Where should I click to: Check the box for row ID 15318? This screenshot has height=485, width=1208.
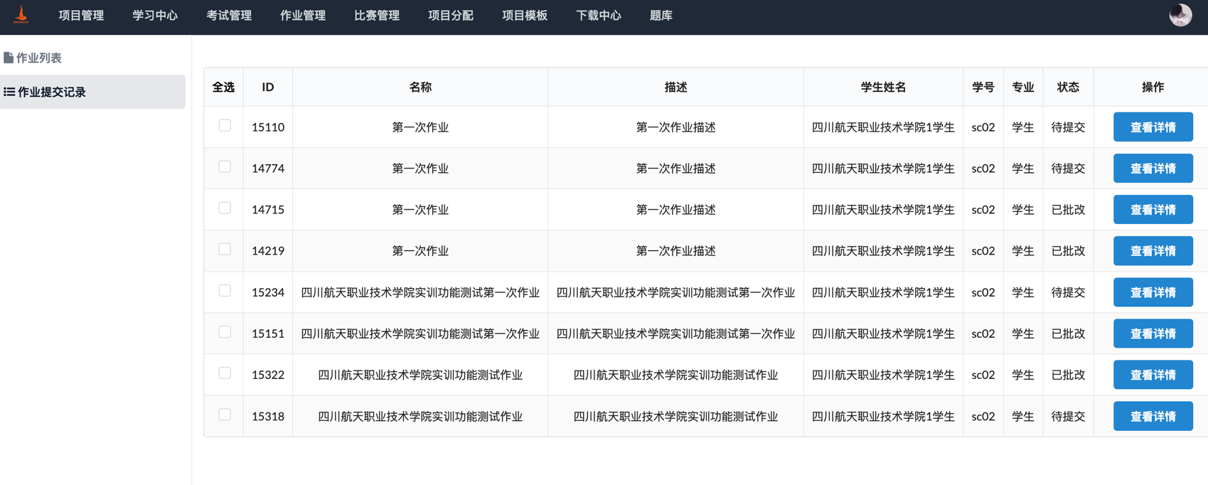[x=225, y=414]
